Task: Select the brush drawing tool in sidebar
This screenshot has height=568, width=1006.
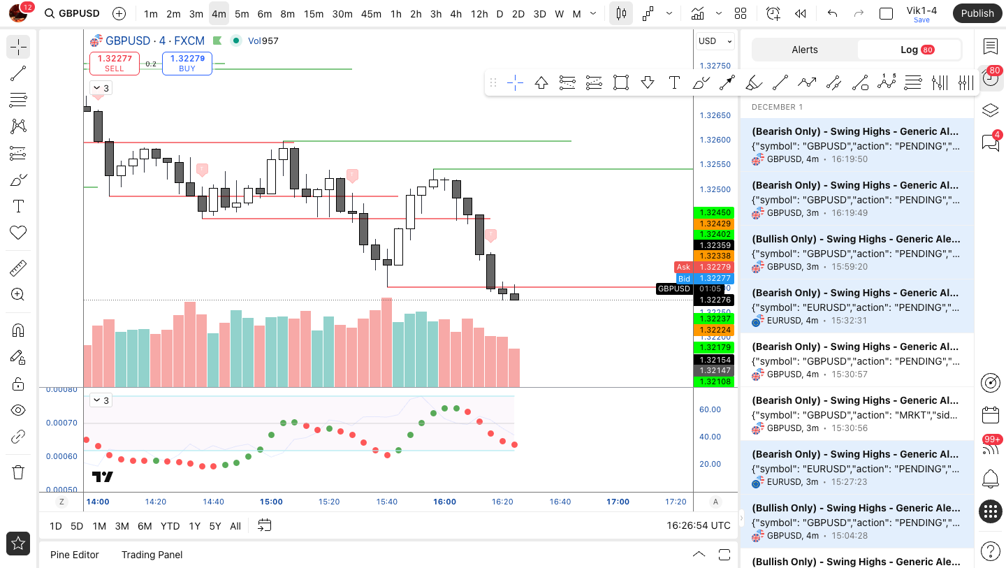Action: pos(18,180)
